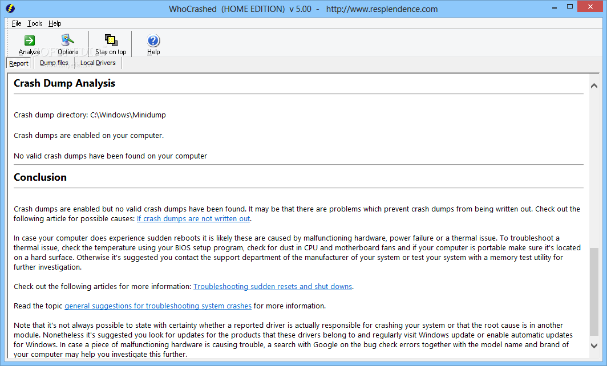Viewport: 607px width, 366px height.
Task: Click the 'Crash Dump Analysis' heading
Action: pos(64,83)
